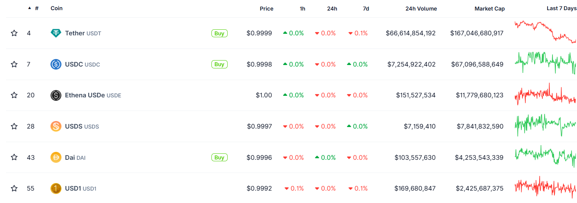Open the Ethena USDe coin name link
This screenshot has height=203, width=577.
(85, 95)
